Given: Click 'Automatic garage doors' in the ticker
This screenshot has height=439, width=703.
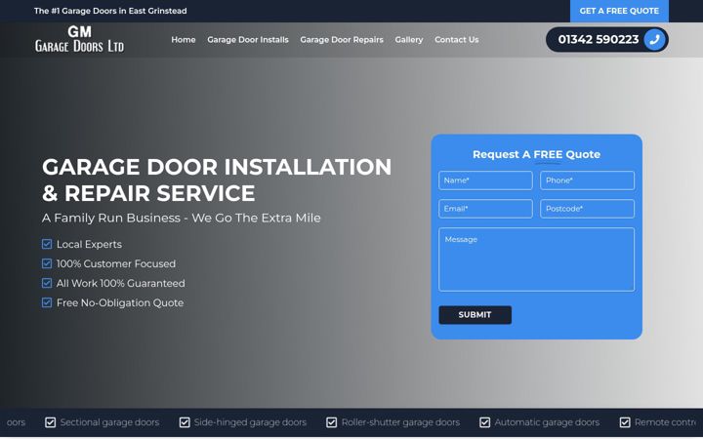Looking at the screenshot, I should 547,422.
